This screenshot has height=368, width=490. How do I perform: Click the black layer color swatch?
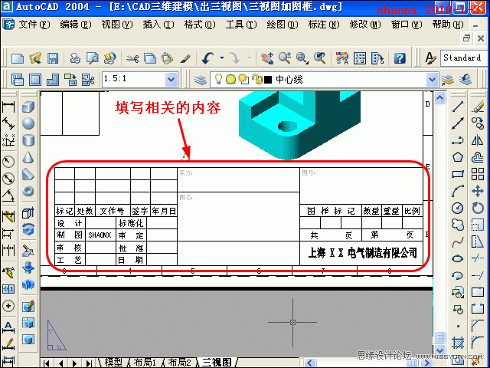point(268,79)
